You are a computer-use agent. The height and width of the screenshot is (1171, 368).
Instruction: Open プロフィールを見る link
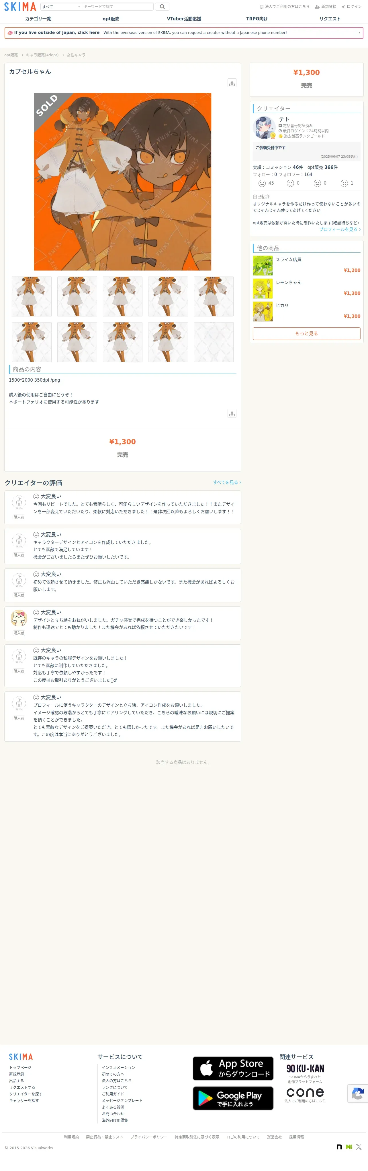click(340, 229)
